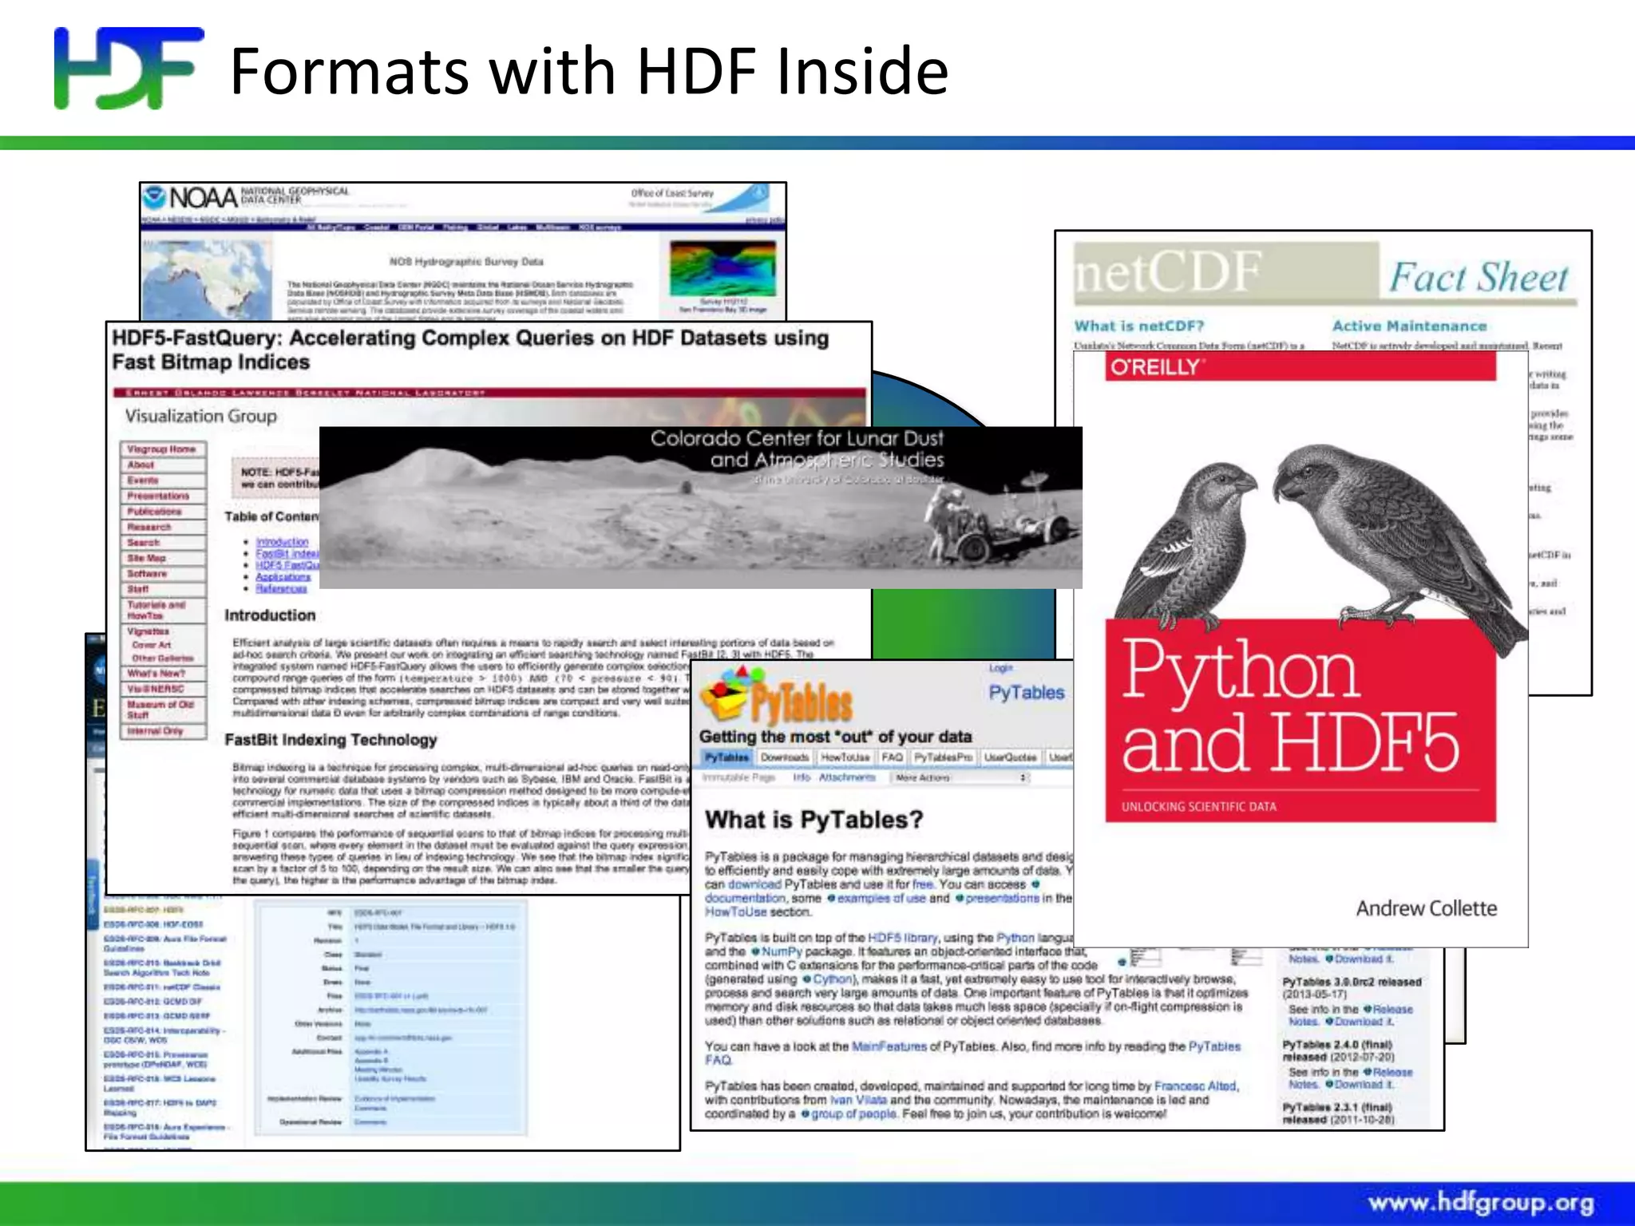Open the PyTablesPro tab
Image resolution: width=1635 pixels, height=1226 pixels.
coord(943,757)
